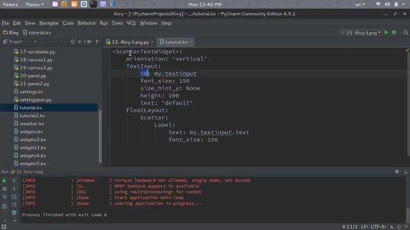Image resolution: width=410 pixels, height=230 pixels.
Task: Click the volume speaker icon
Action: (x=387, y=4)
